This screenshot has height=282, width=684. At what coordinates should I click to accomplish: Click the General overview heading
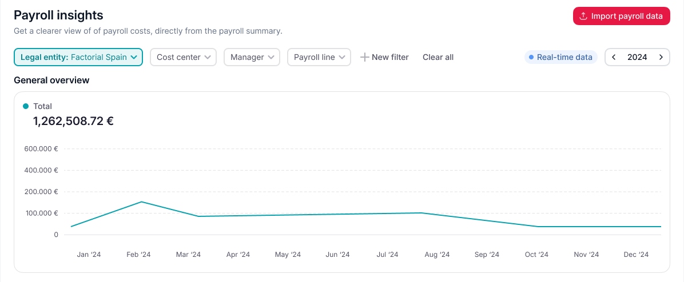coord(51,80)
